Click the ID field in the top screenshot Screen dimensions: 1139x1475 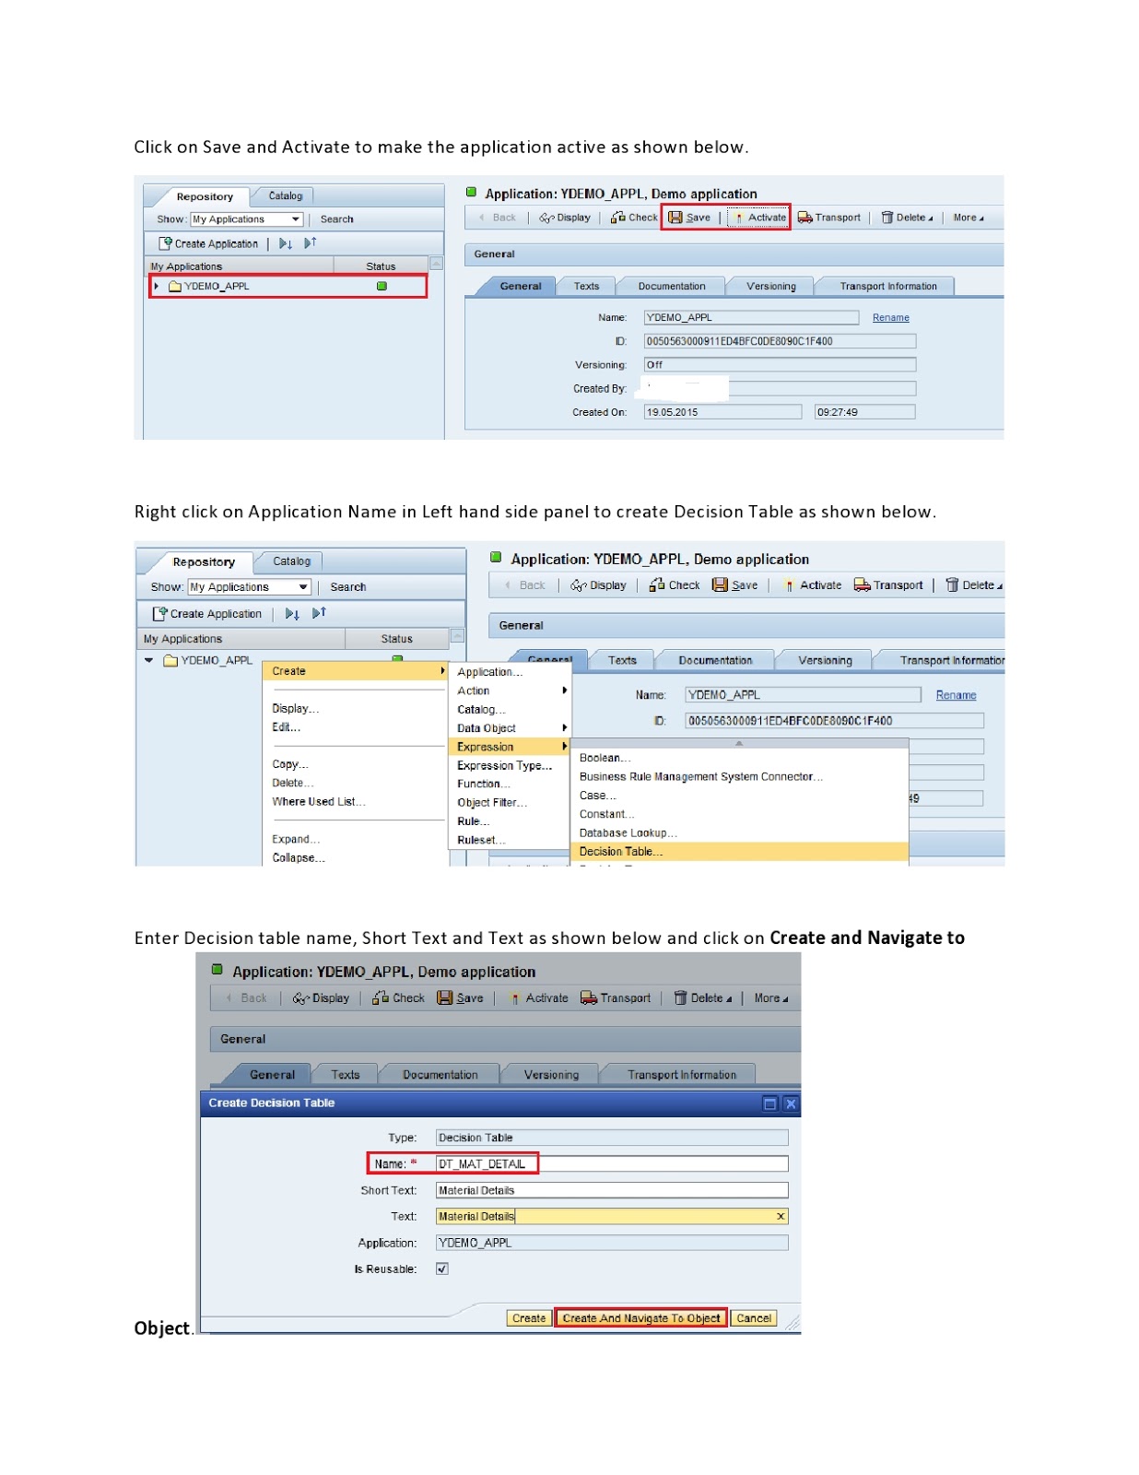point(780,341)
